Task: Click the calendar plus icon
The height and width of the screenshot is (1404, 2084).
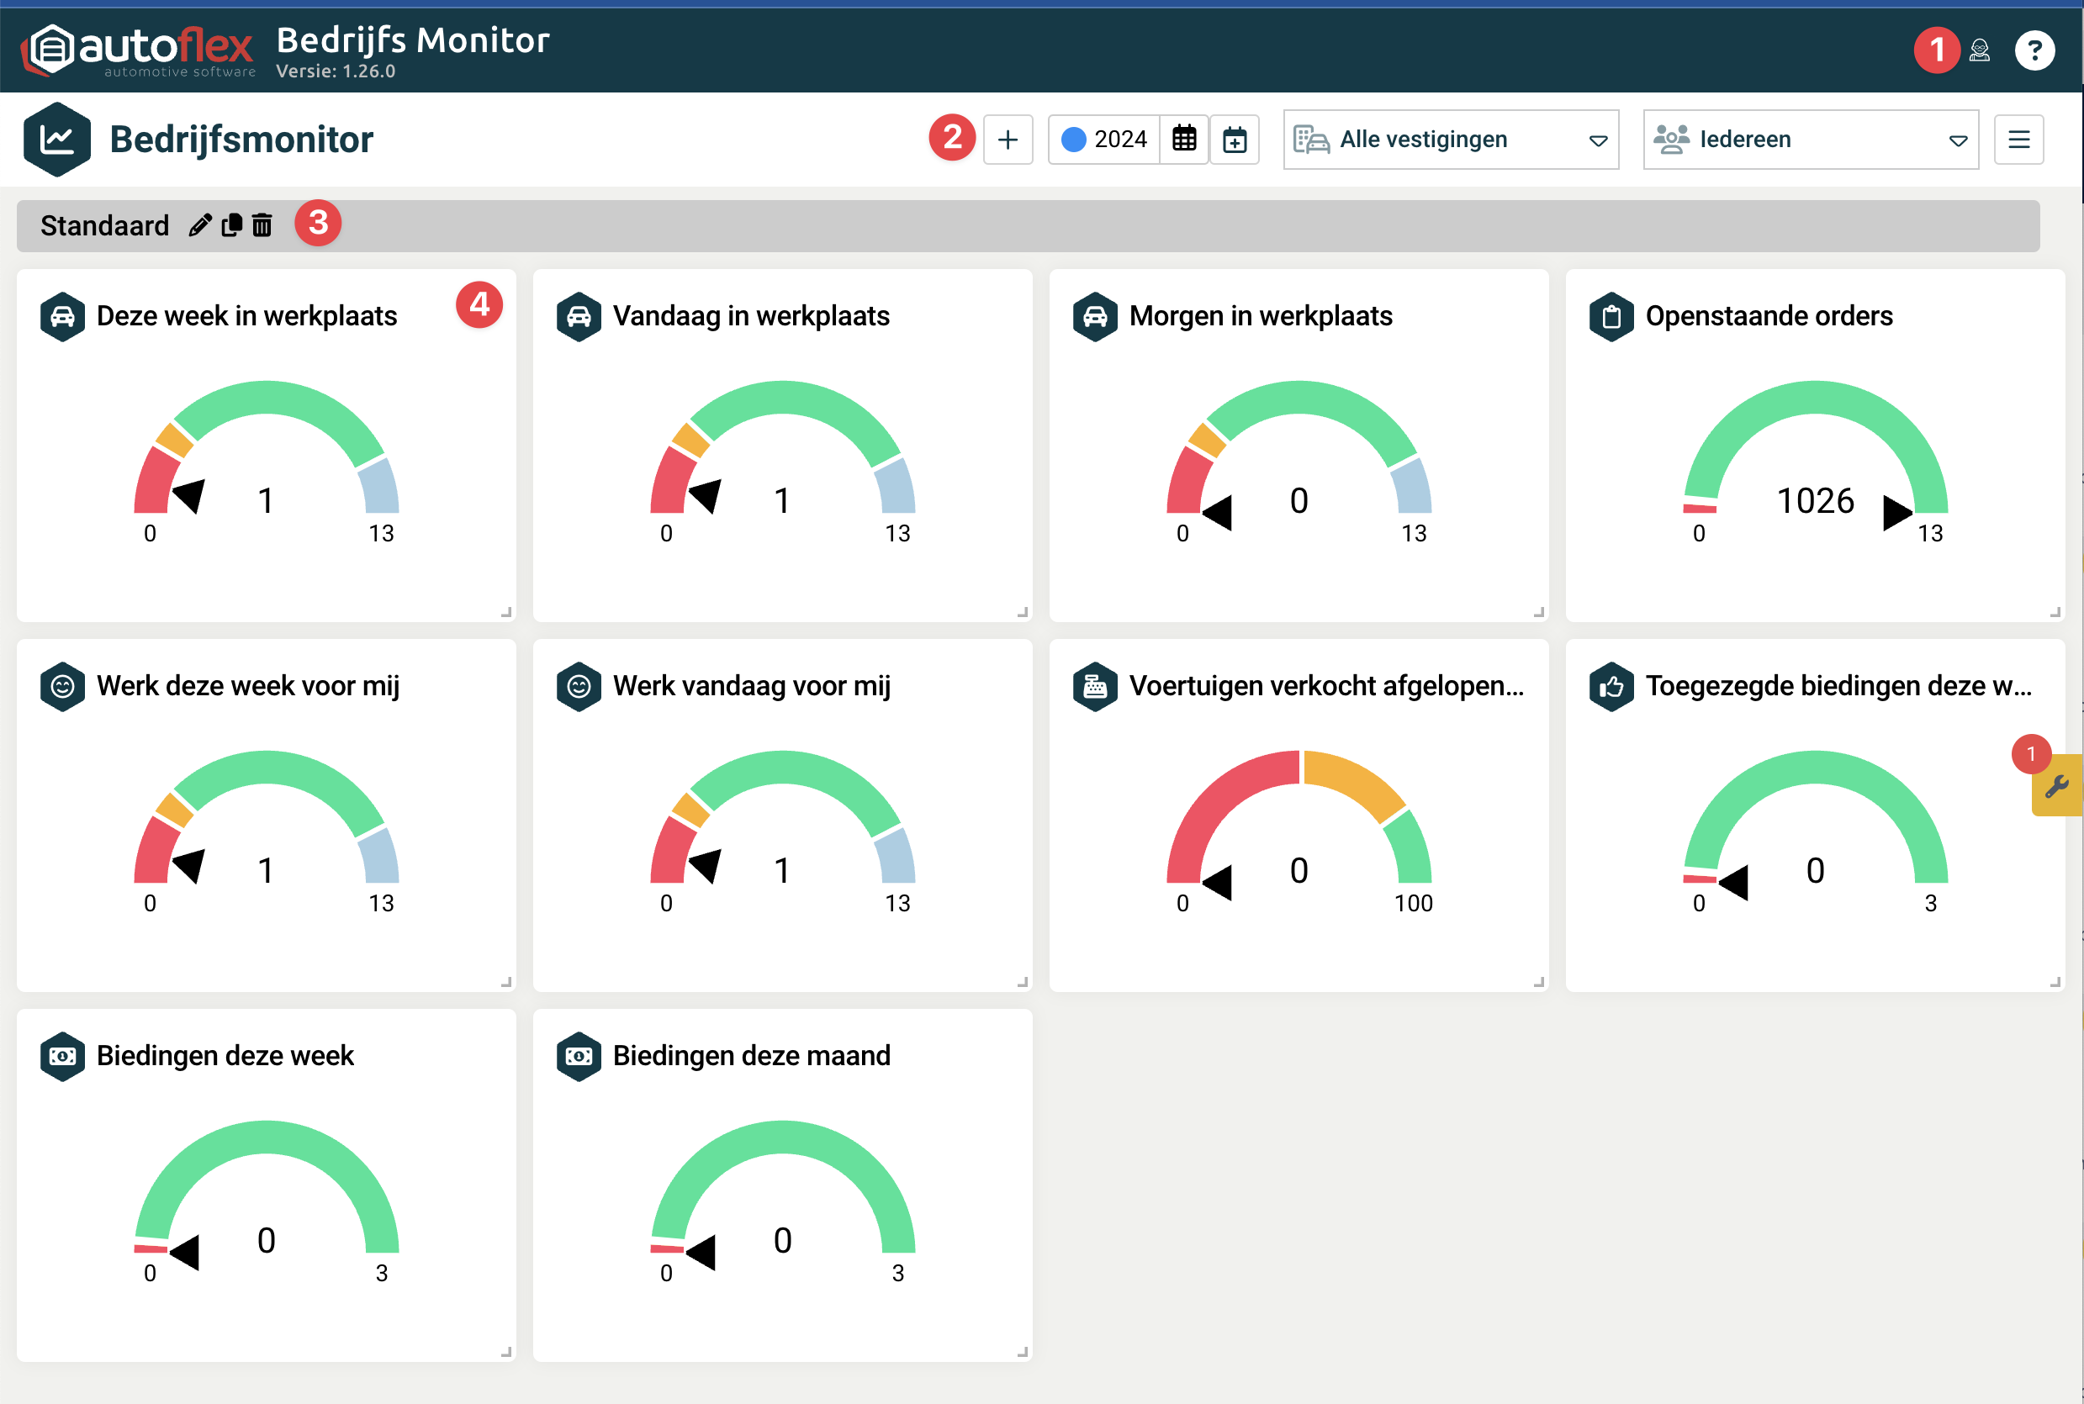Action: 1234,140
